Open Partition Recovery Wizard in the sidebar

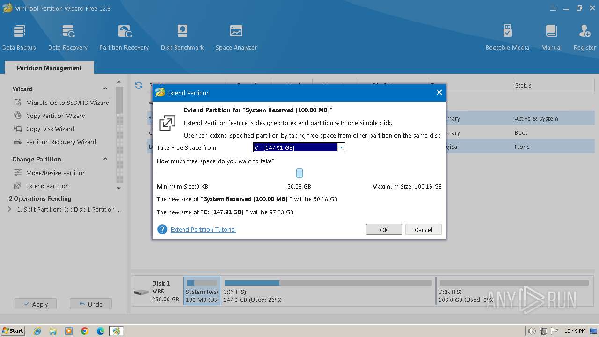tap(55, 142)
